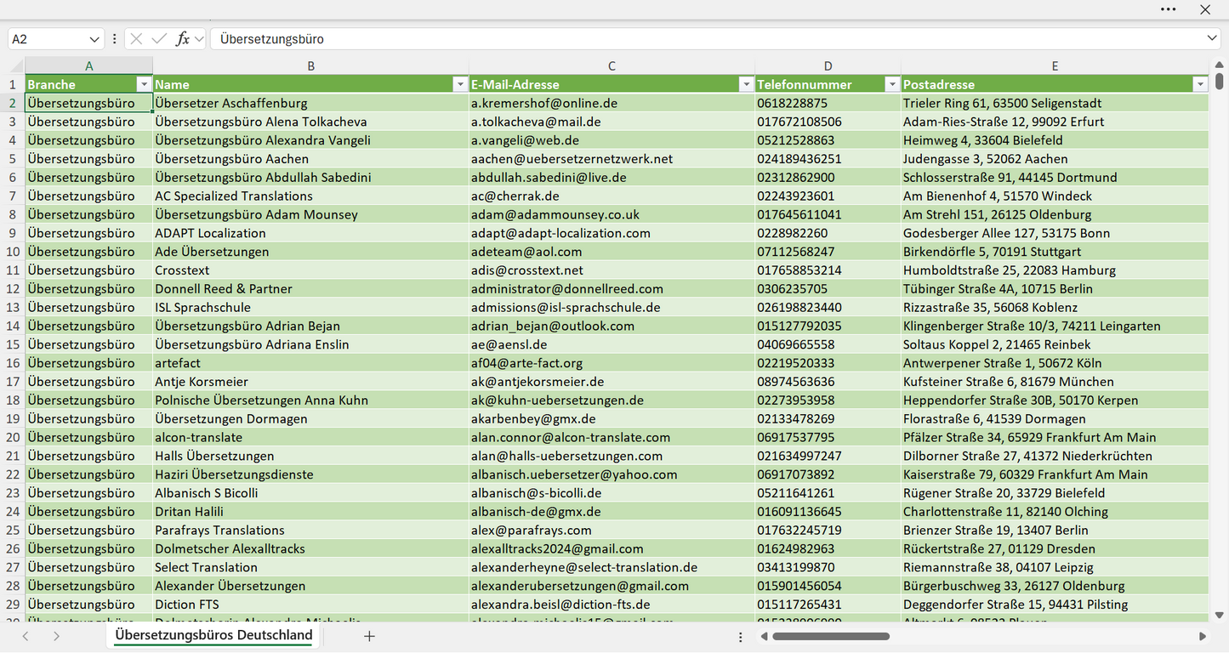The width and height of the screenshot is (1229, 653).
Task: Select column C header
Action: tap(612, 65)
